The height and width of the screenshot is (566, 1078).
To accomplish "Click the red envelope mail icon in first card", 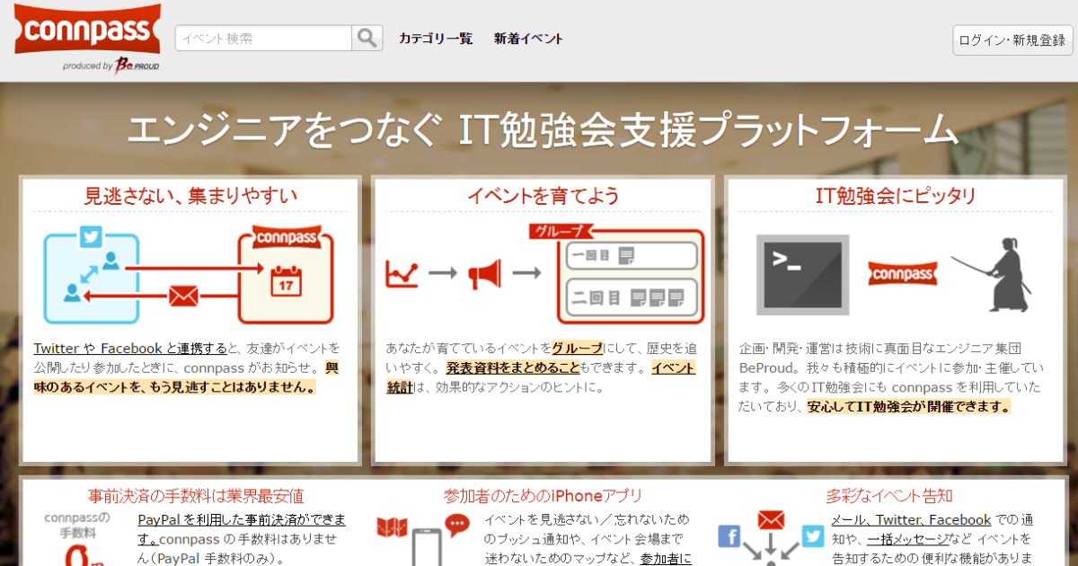I will coord(183,295).
